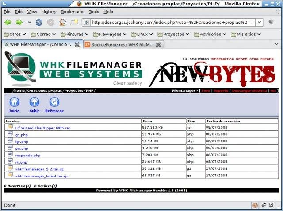The height and width of the screenshot is (211, 283).
Task: Follow the Foro link in header bar
Action: [x=206, y=91]
